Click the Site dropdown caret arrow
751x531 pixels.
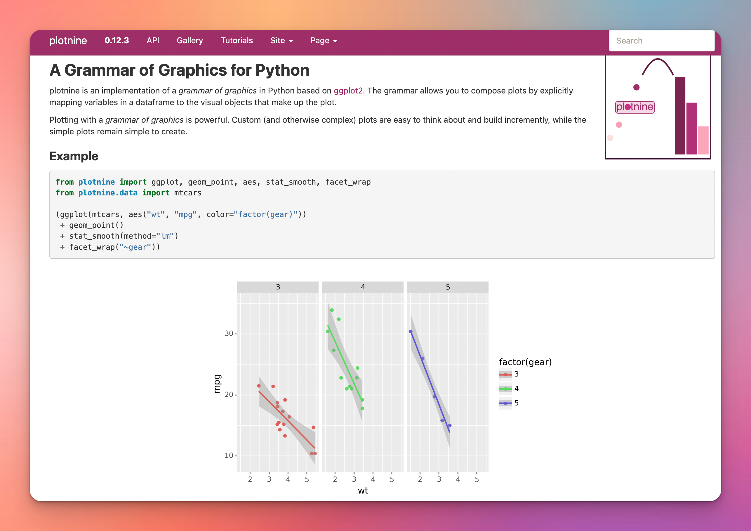click(291, 41)
